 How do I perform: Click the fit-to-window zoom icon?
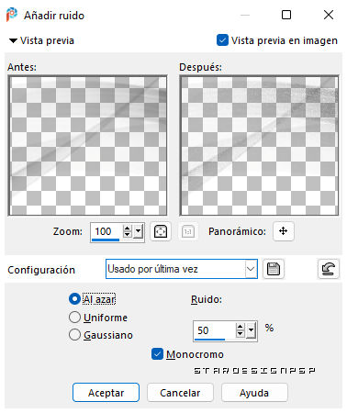161,231
